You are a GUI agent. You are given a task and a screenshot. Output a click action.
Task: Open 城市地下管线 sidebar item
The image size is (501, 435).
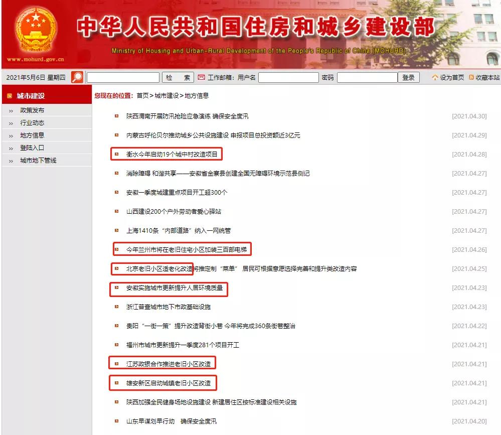point(38,161)
